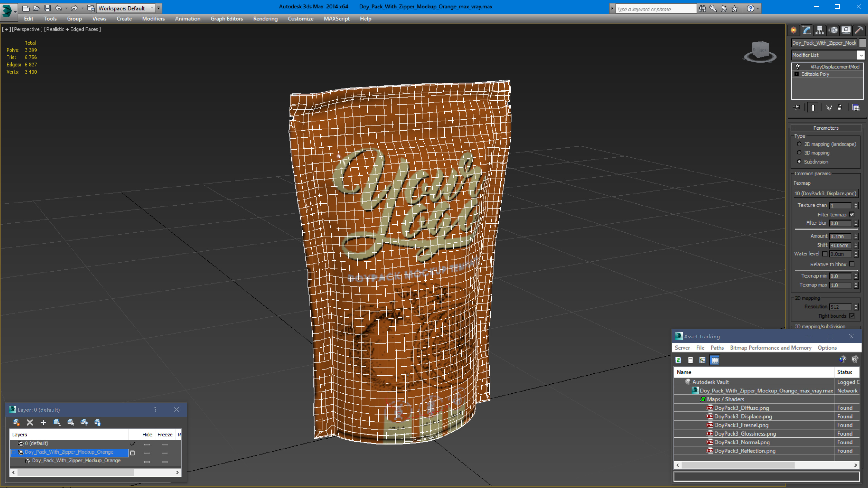Image resolution: width=868 pixels, height=488 pixels.
Task: Open the MAXScript menu
Action: (337, 19)
